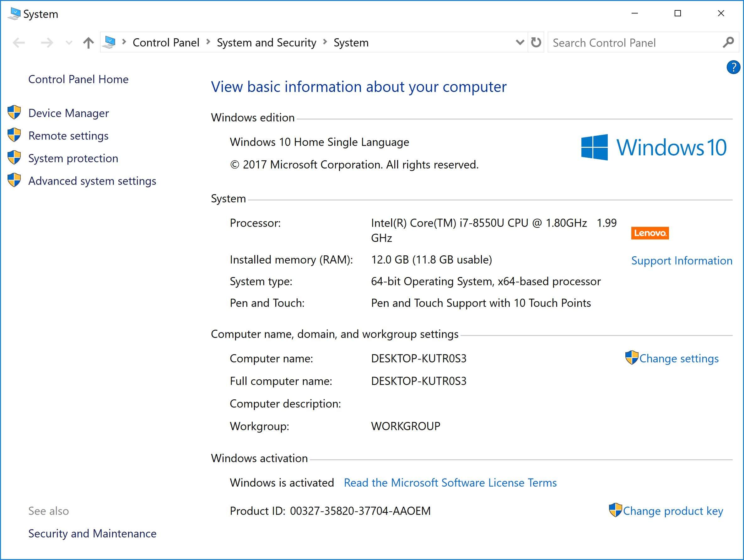Click the installed memory value 12.0 GB
Viewport: 744px width, 560px height.
(432, 260)
